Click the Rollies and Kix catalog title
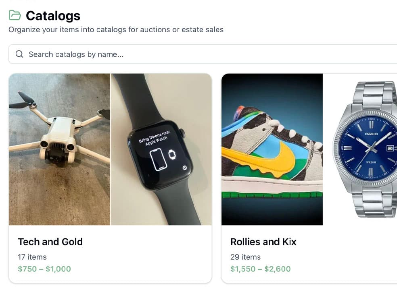397x298 pixels. pos(263,242)
